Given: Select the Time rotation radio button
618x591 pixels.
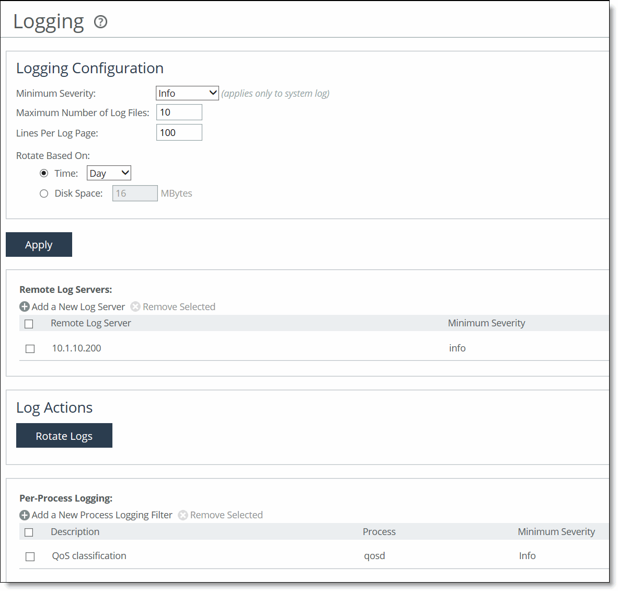Looking at the screenshot, I should click(44, 173).
